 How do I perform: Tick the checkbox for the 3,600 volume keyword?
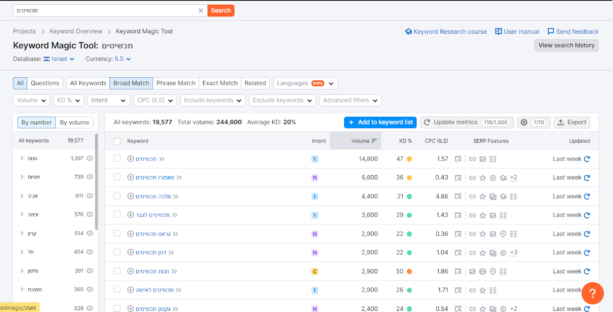click(x=117, y=215)
